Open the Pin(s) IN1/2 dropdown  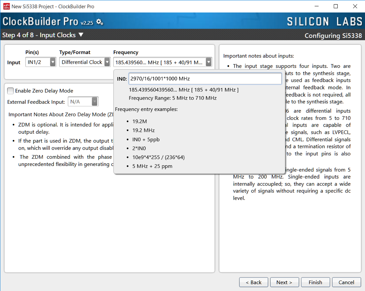41,62
